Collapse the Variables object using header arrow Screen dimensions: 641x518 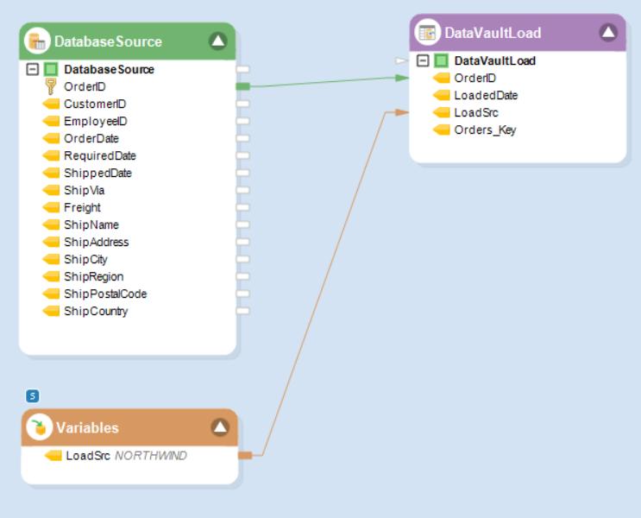coord(220,427)
